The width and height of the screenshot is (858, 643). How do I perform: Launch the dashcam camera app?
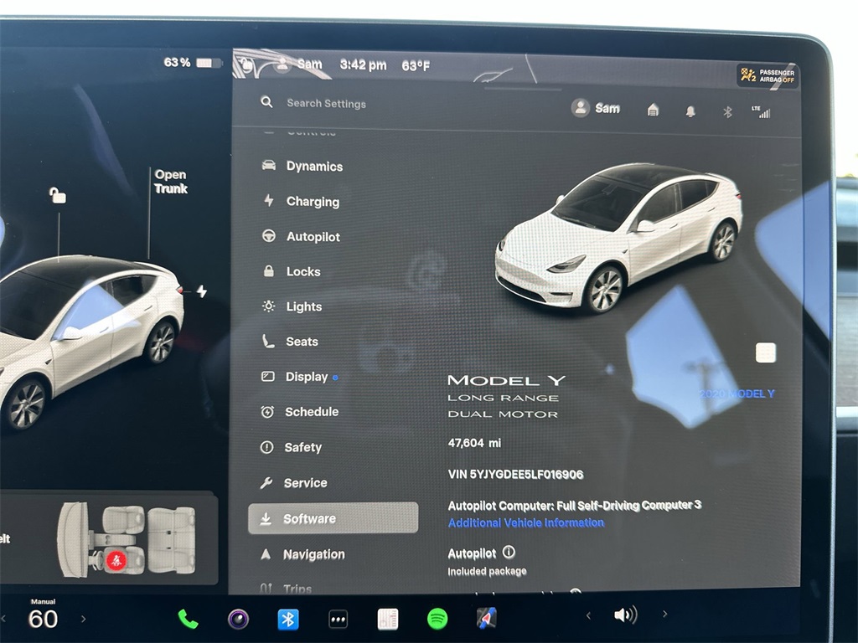239,619
